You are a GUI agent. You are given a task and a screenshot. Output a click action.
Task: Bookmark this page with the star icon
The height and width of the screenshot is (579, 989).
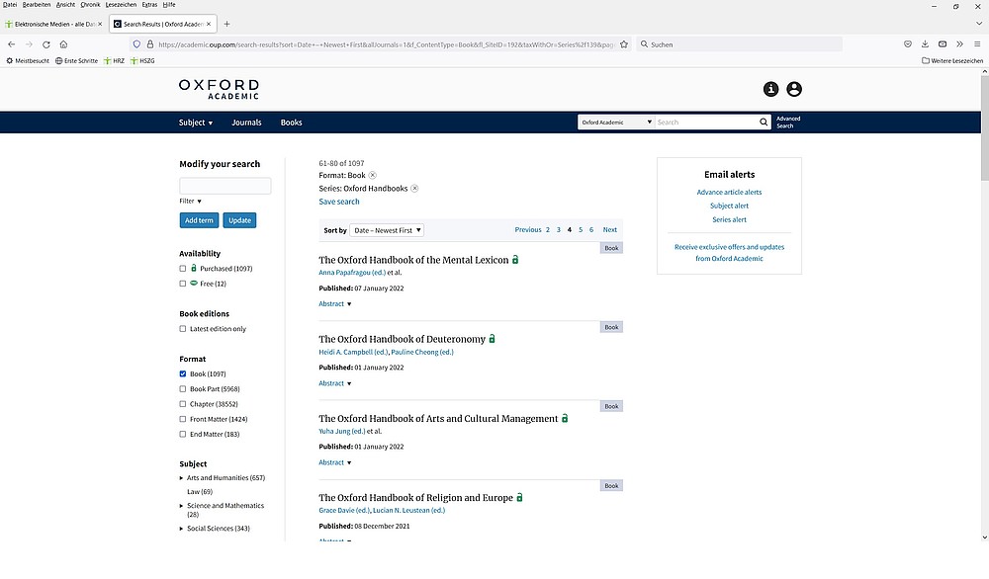click(623, 44)
